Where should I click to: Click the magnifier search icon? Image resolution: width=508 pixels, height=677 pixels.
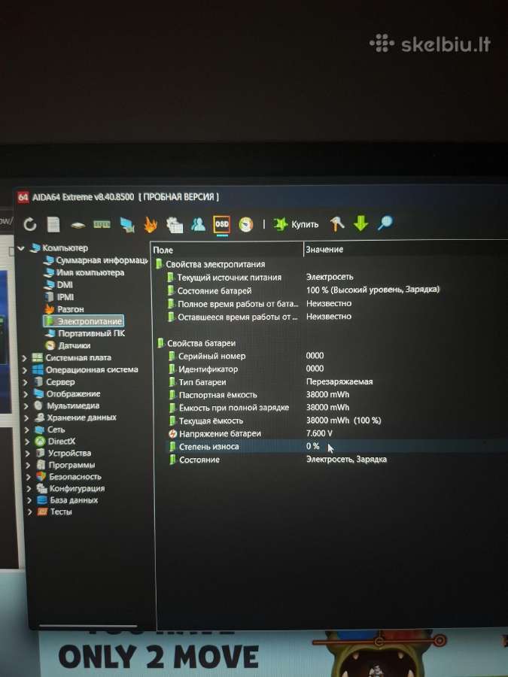(385, 223)
